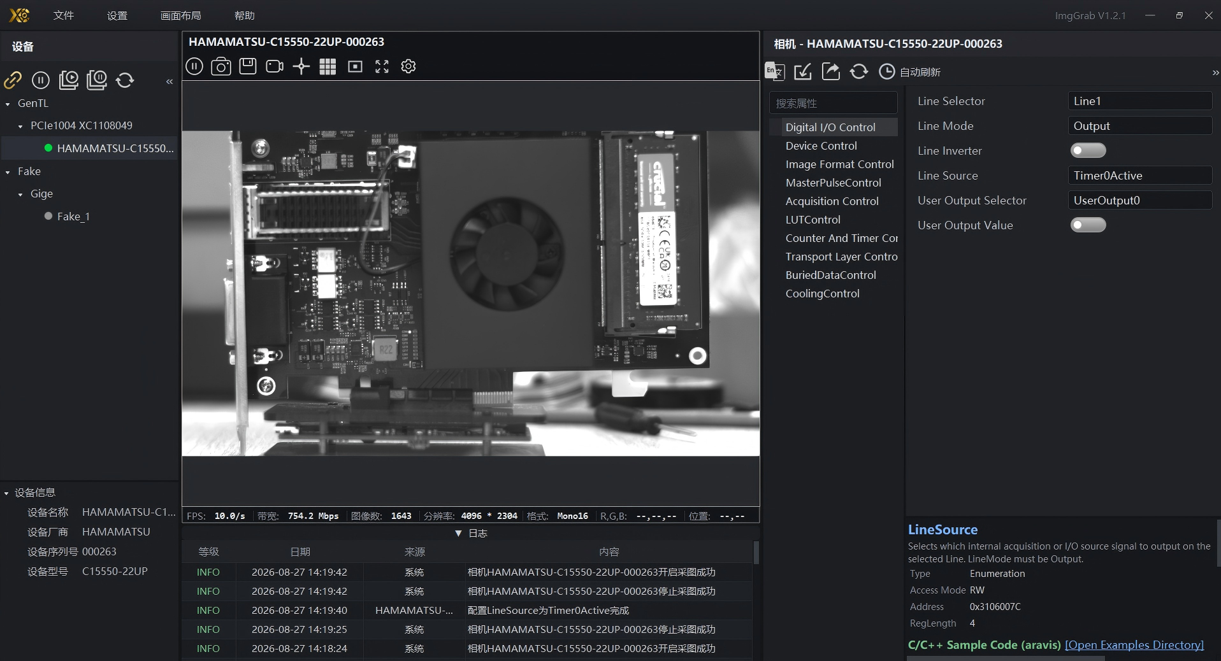Open the 帮助 menu
The height and width of the screenshot is (661, 1221).
245,15
